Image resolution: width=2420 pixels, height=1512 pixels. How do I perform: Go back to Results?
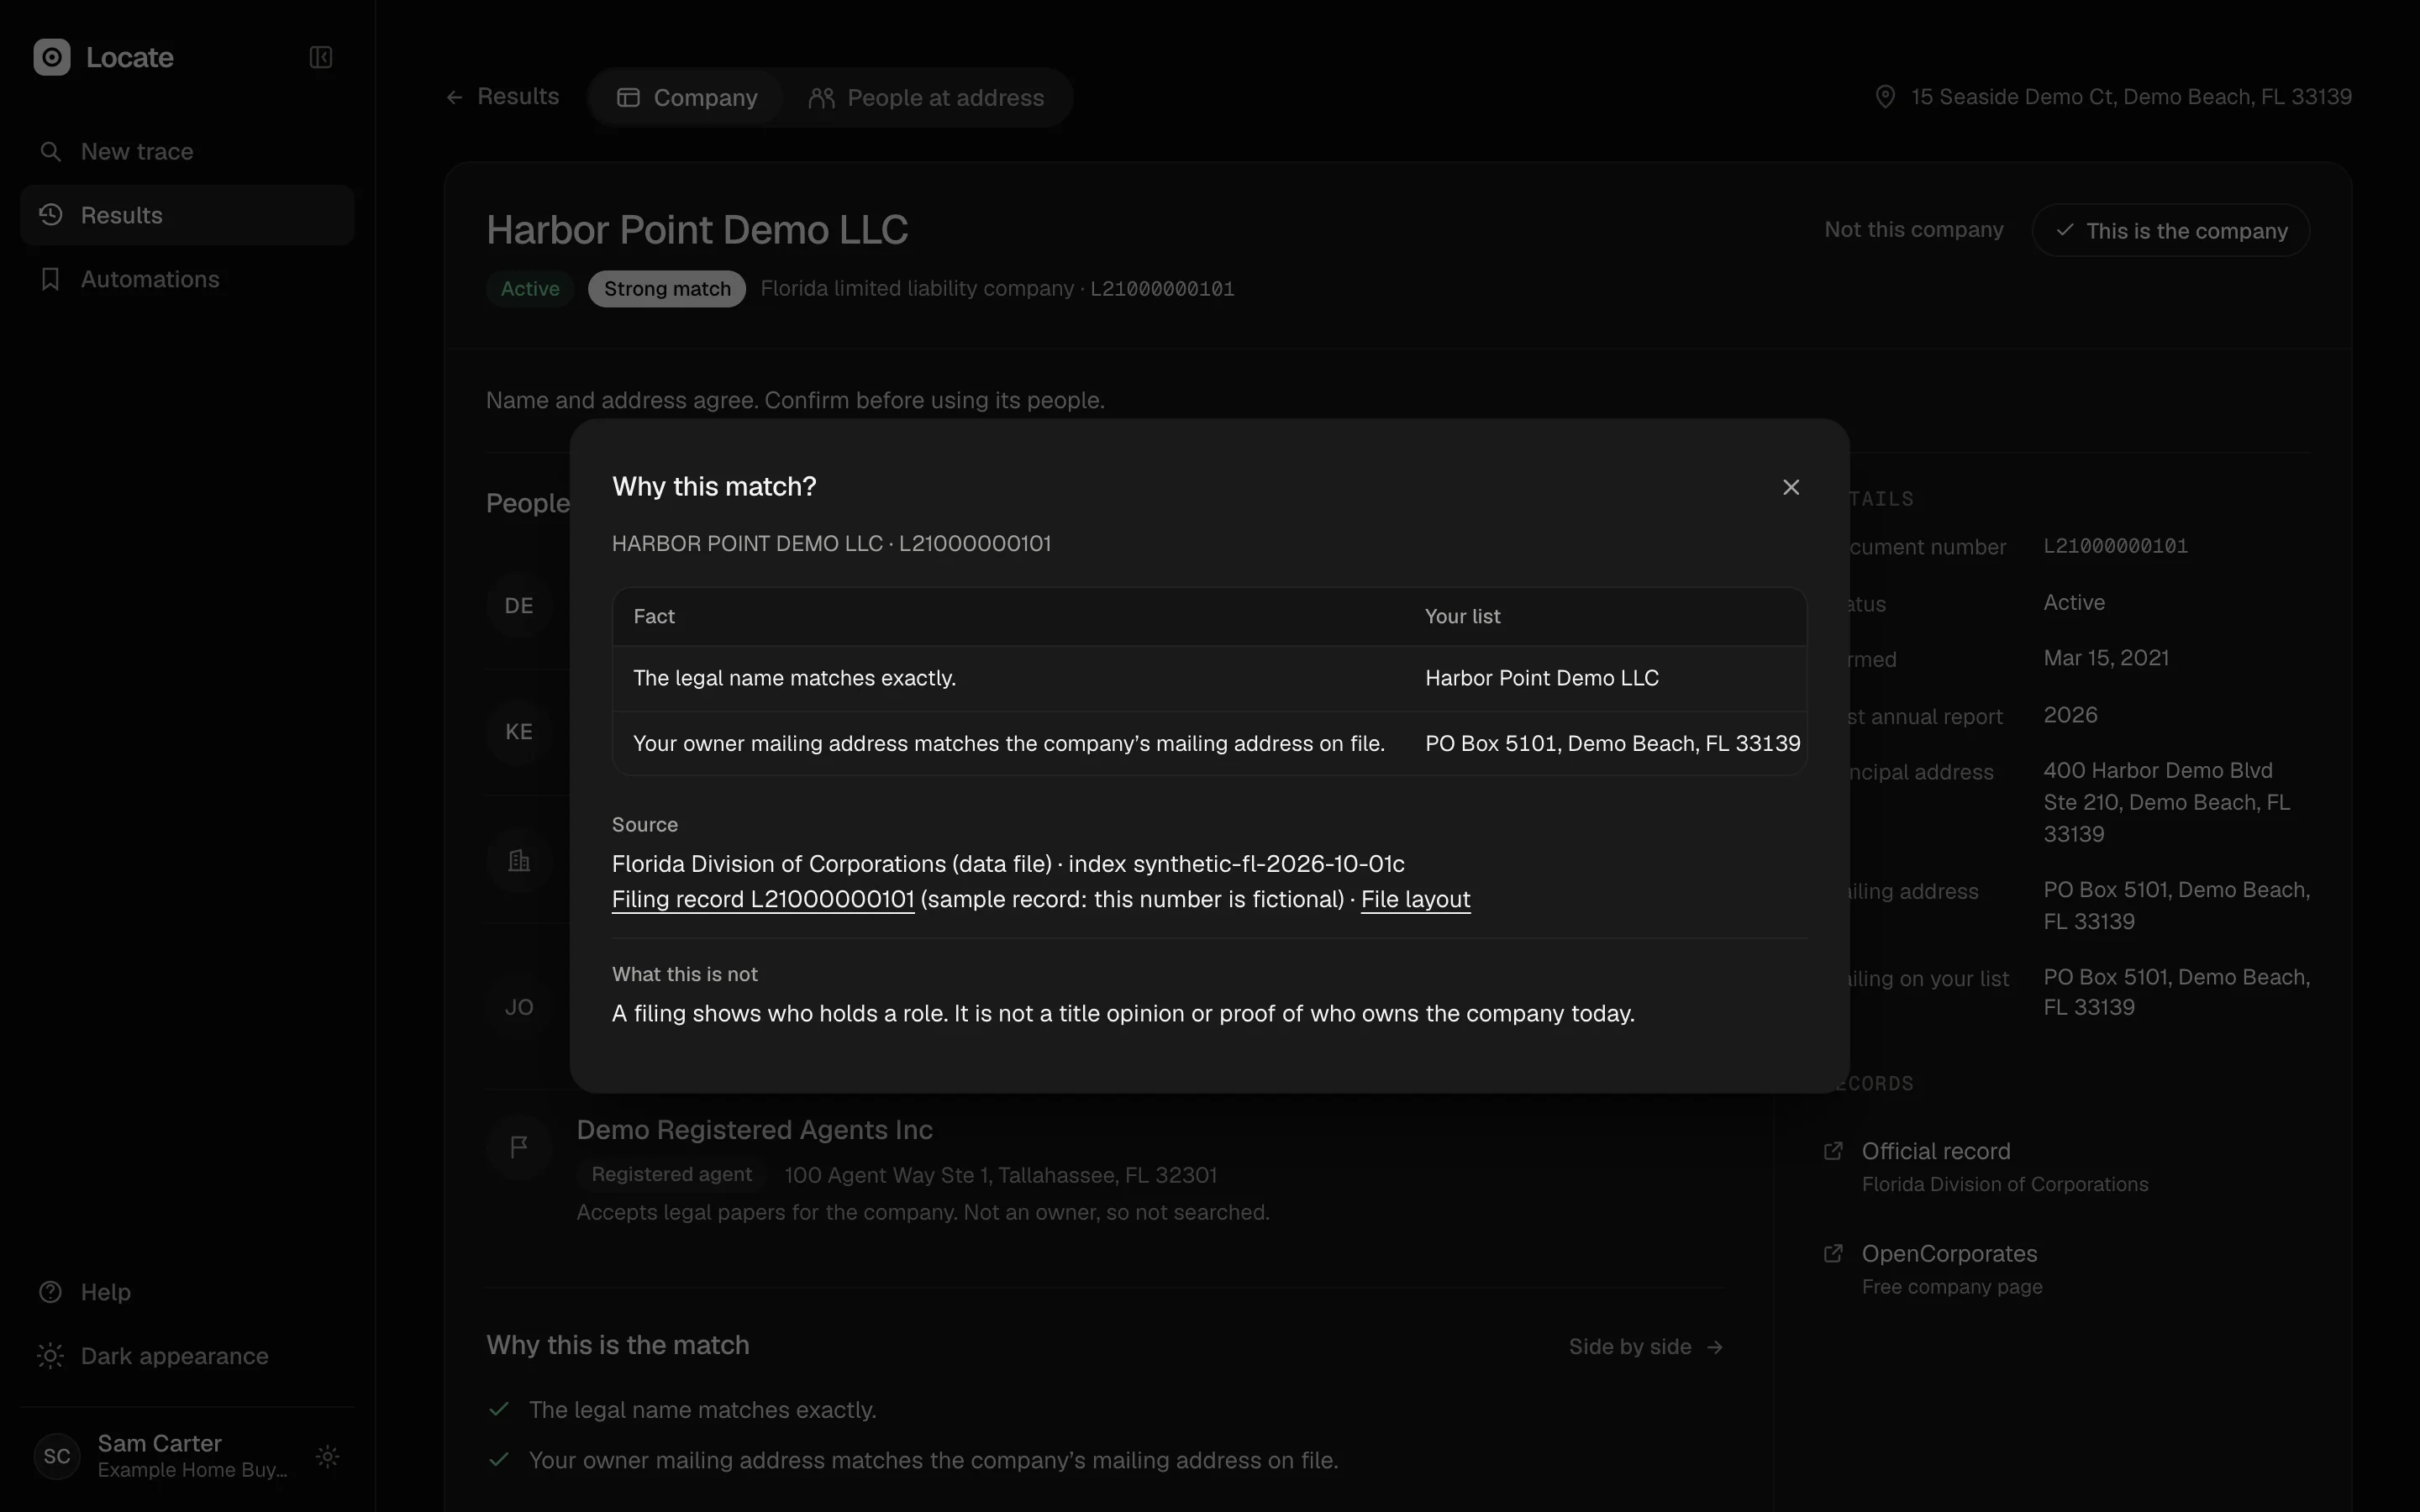502,96
